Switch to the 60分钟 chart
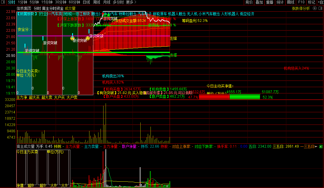324x188 pixels. [74, 2]
